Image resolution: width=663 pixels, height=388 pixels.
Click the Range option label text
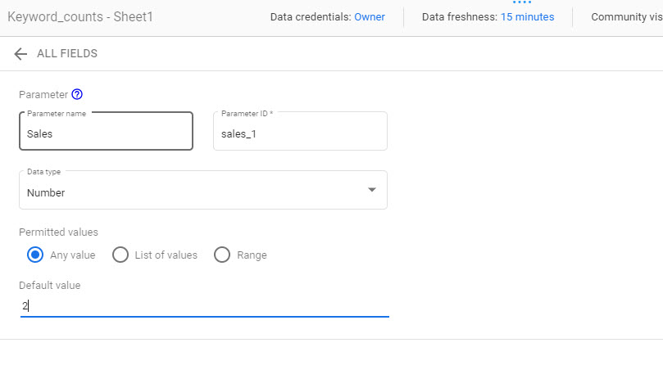tap(252, 255)
